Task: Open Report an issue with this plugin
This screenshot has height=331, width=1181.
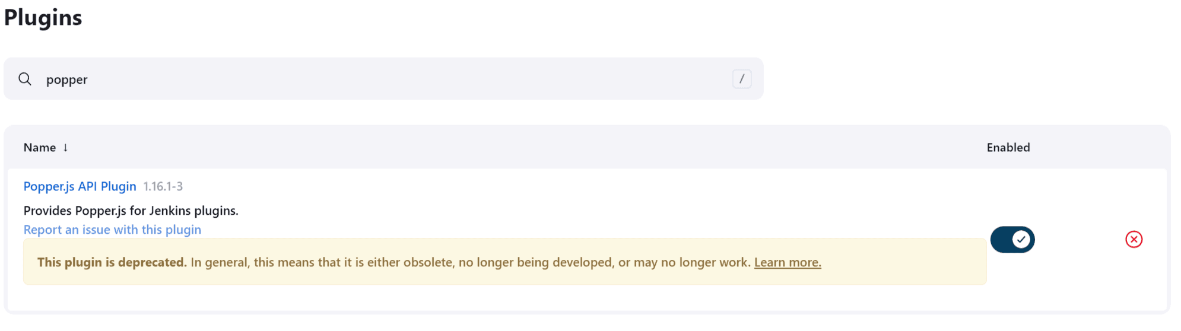Action: 112,230
